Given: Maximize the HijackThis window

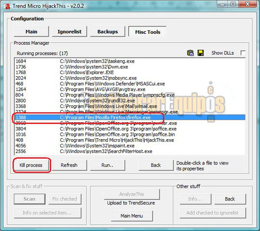Looking at the screenshot, I should 233,4.
